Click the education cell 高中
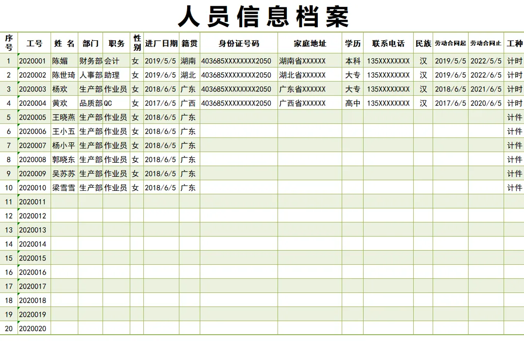The image size is (524, 341). (352, 103)
